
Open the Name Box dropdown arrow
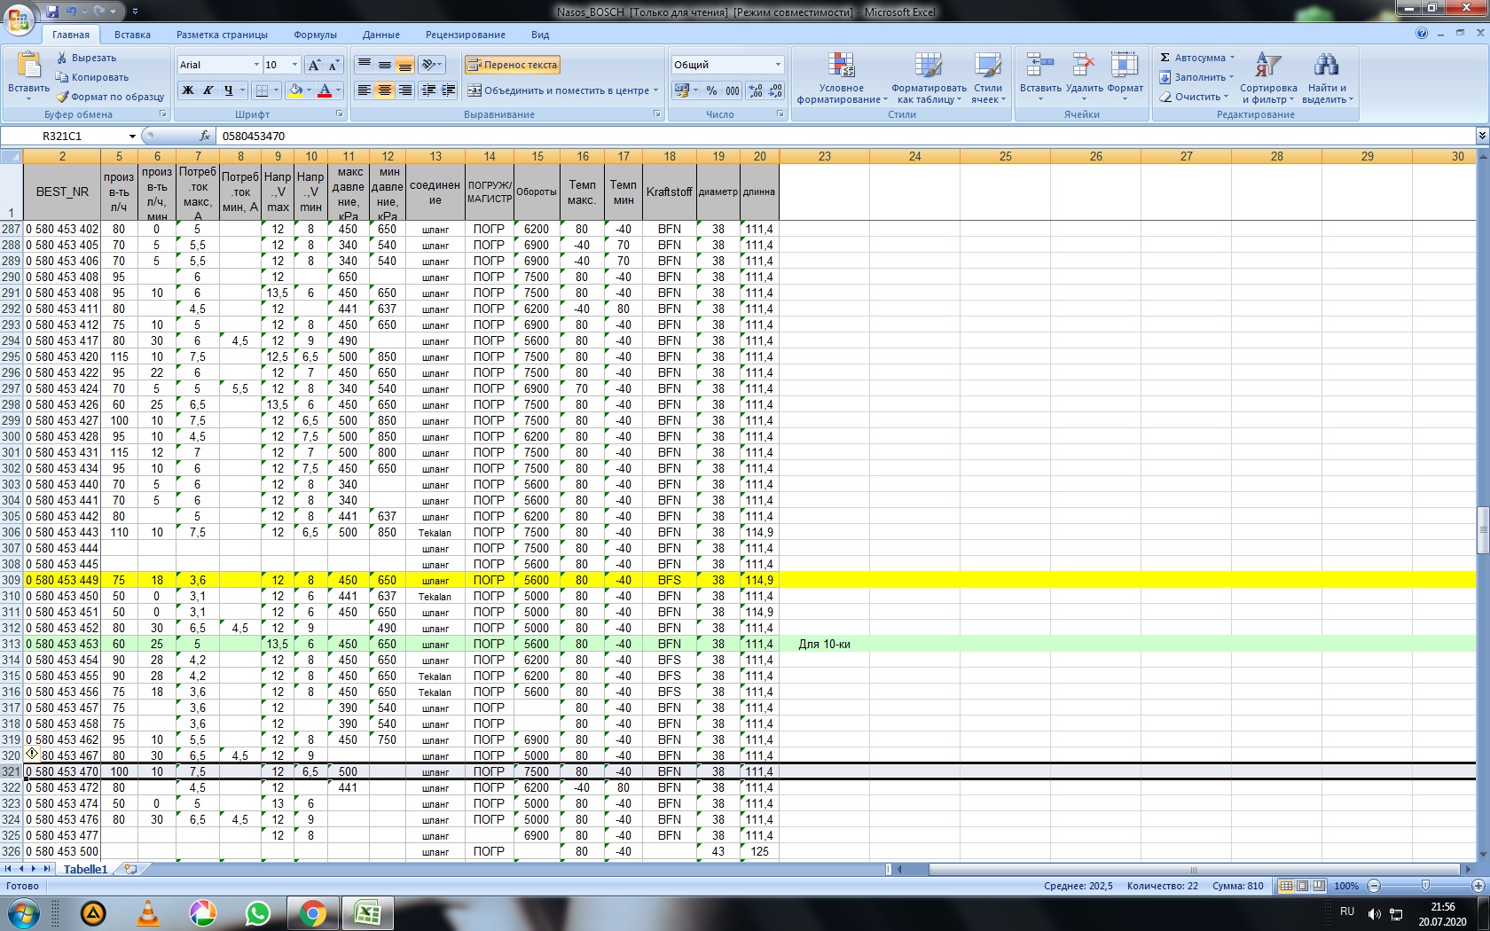pyautogui.click(x=132, y=136)
